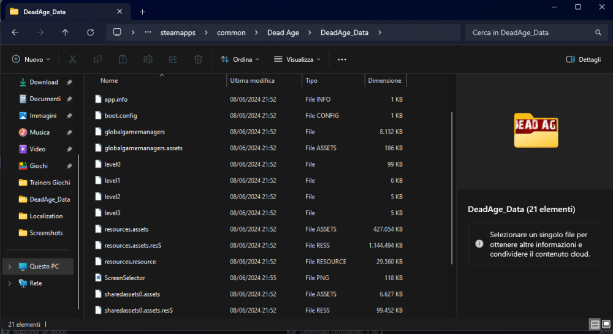Screen dimensions: 613x334
Task: Unpin Download from quick access
Action: (69, 82)
